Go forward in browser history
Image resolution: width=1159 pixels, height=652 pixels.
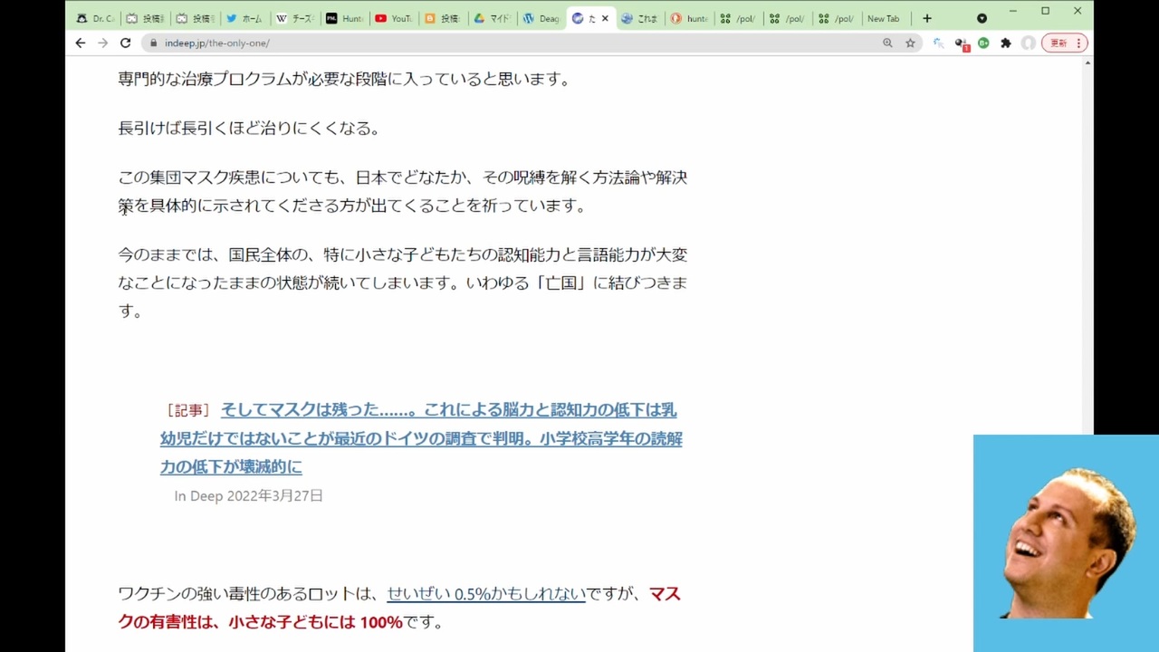pos(102,43)
